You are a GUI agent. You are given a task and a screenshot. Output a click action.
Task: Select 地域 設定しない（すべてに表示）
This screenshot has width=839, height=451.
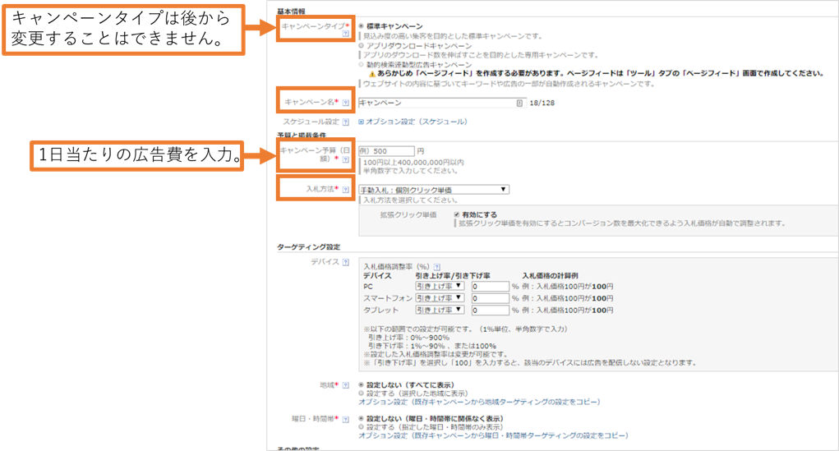362,384
